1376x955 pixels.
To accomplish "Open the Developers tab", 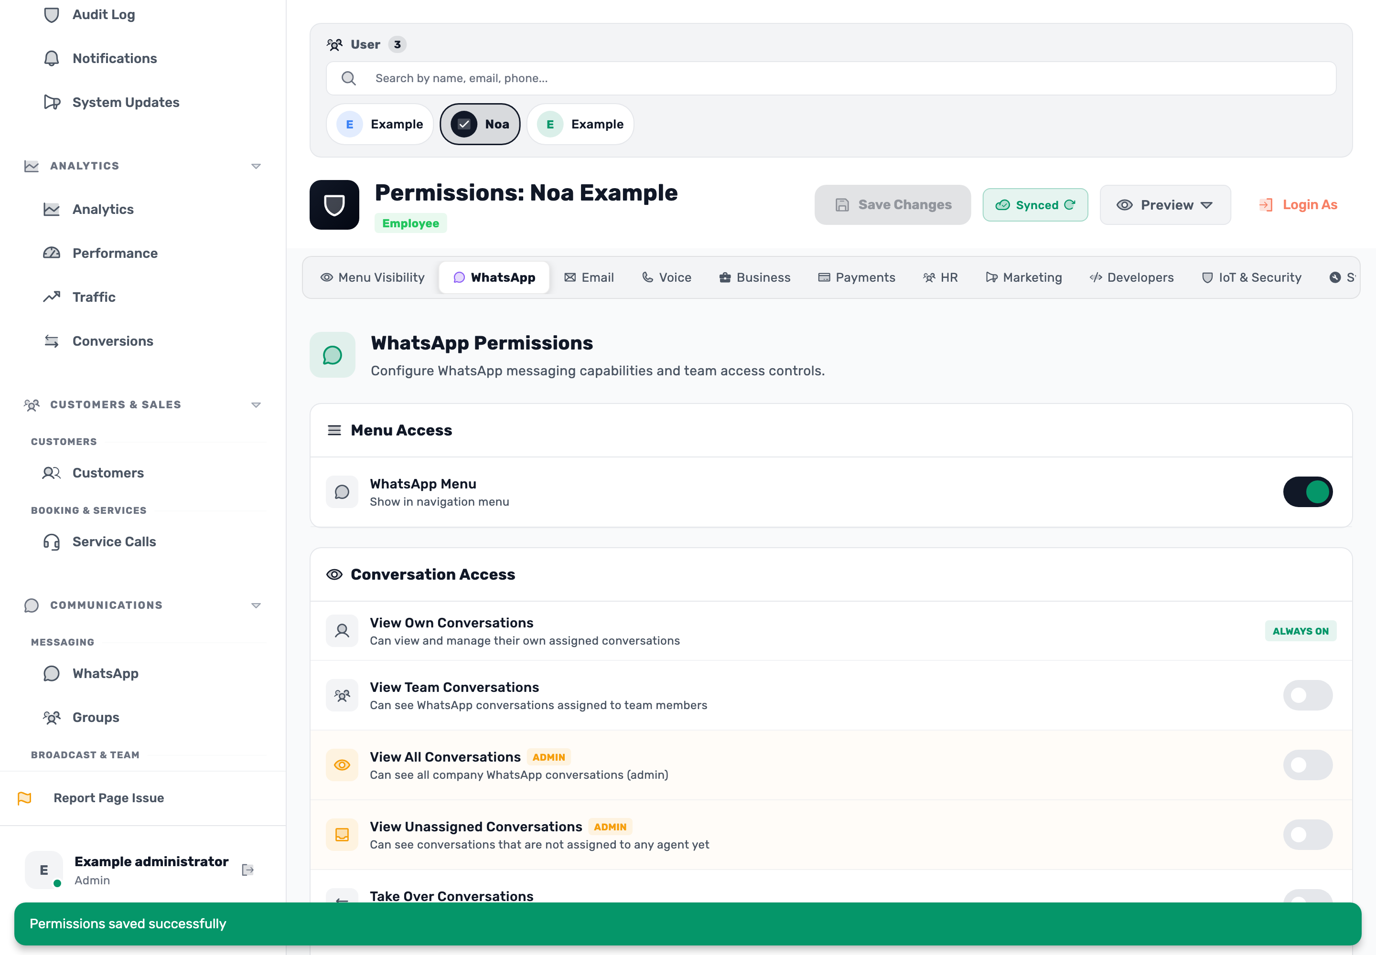I will click(1132, 277).
